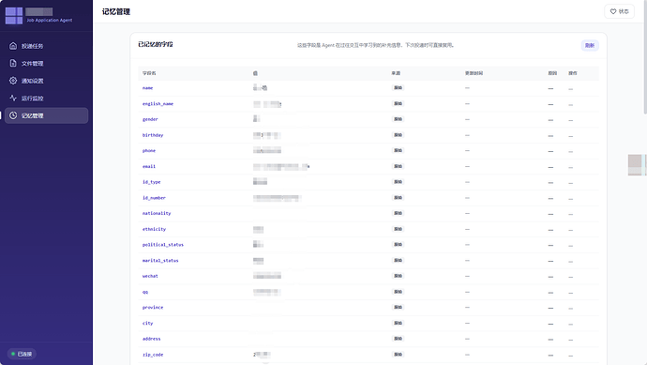
Task: Click the source tag in birthday row
Action: pyautogui.click(x=398, y=135)
